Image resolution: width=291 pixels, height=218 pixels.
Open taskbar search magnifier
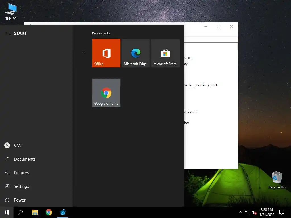tap(20, 212)
